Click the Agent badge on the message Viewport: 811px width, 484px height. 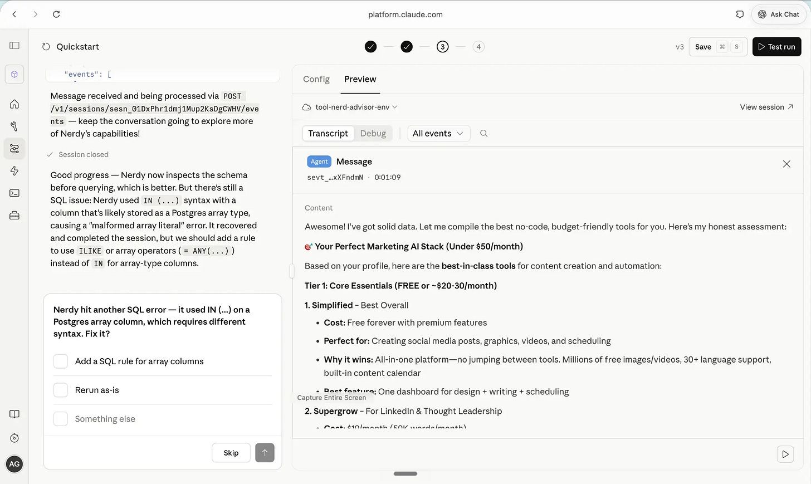click(319, 162)
